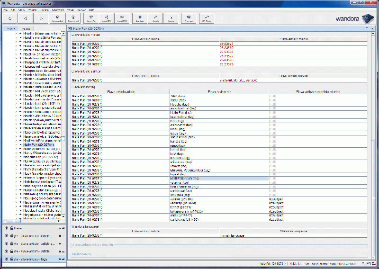Click the Wandora logo
Viewport: 379px width, 269px height.
point(353,19)
